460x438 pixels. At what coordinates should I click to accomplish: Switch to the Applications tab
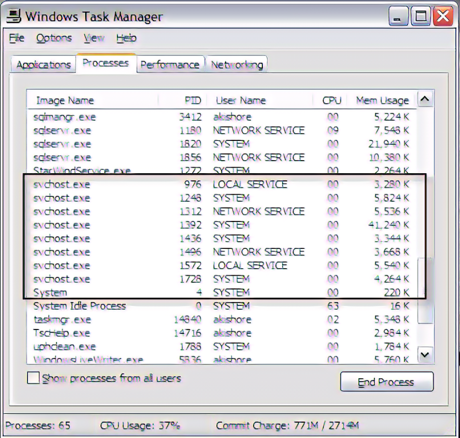[x=43, y=65]
